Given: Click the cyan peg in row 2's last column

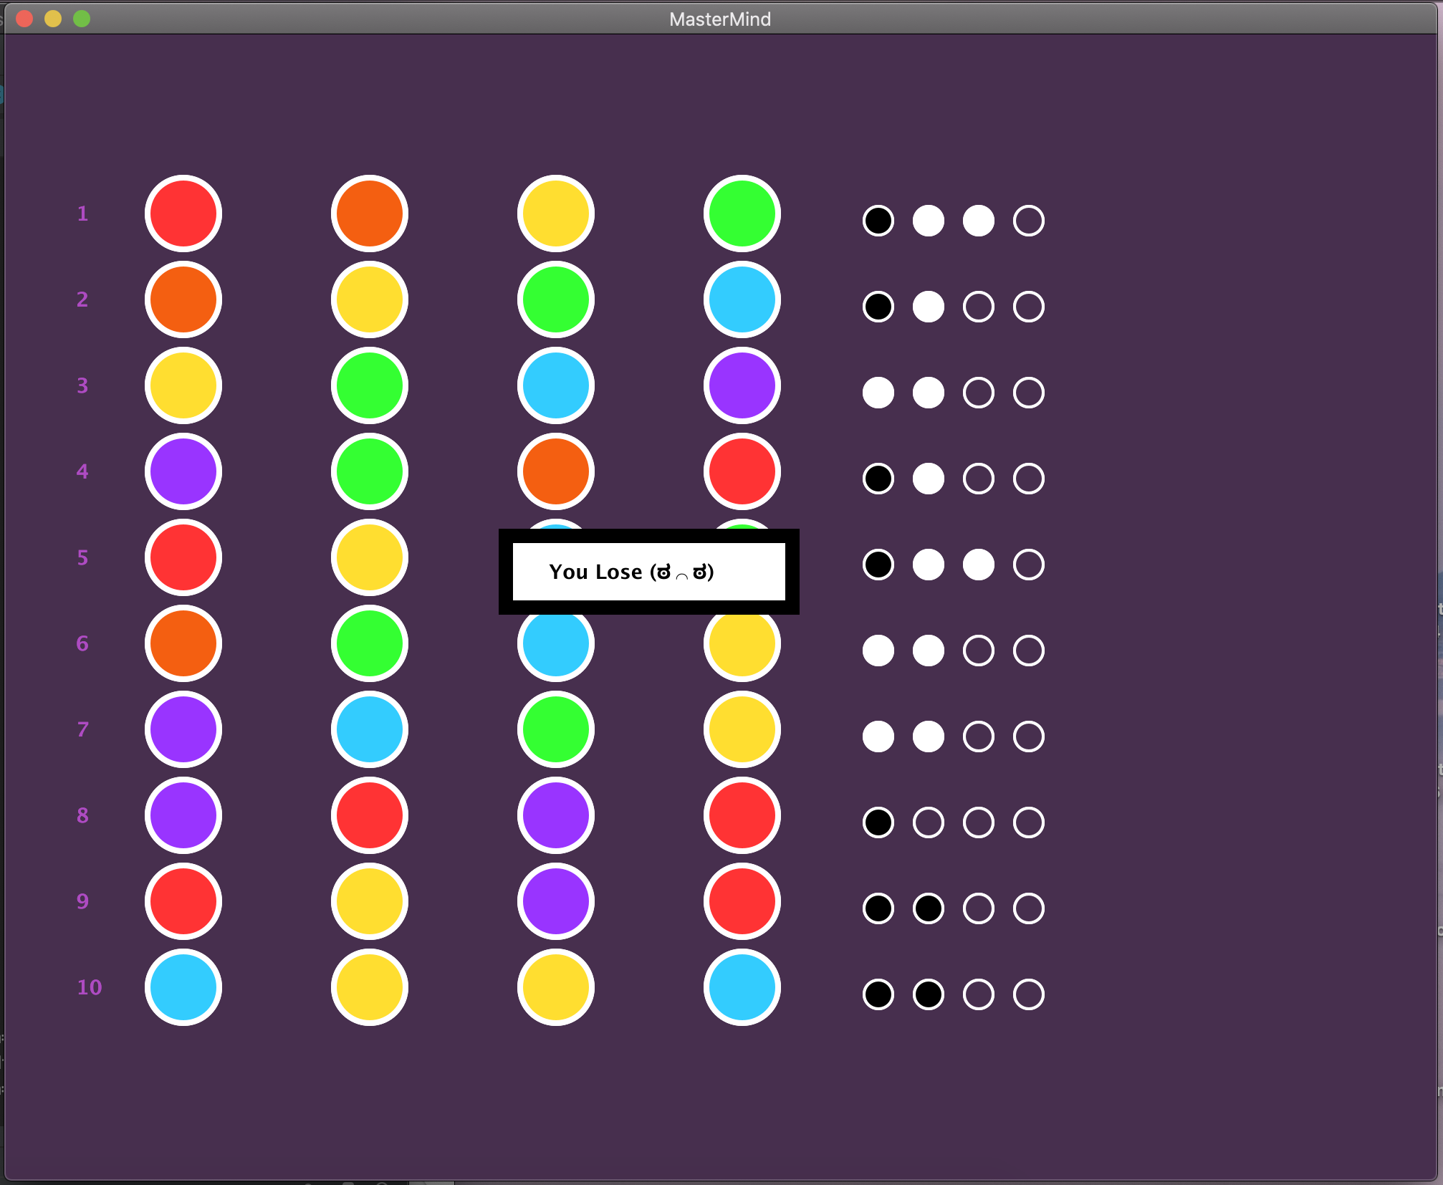Looking at the screenshot, I should [x=742, y=299].
